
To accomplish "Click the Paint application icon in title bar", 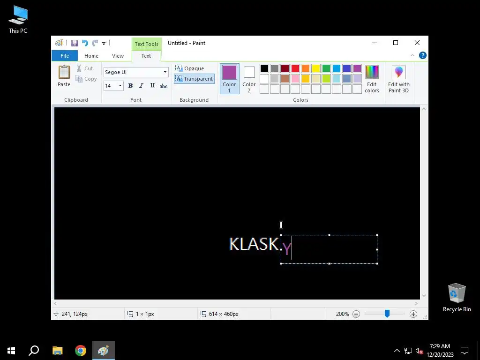I will [59, 43].
